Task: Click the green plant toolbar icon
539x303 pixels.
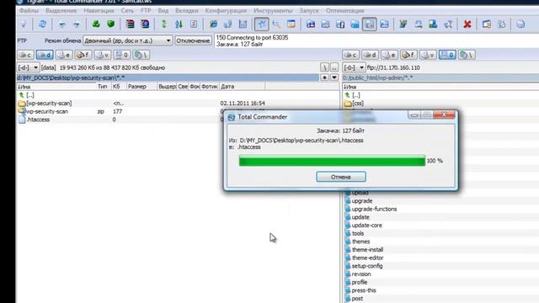Action: 403,24
